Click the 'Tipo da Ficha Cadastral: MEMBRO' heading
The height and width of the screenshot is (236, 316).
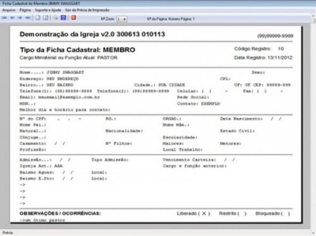click(x=78, y=50)
